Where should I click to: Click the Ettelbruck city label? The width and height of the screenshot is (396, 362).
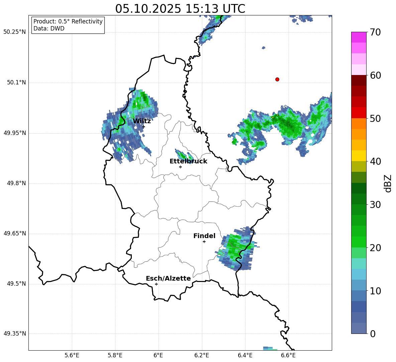(x=188, y=161)
